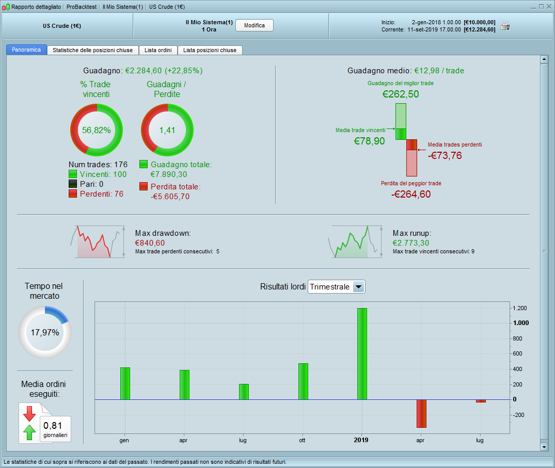Click the Max drawdown mini chart
The image size is (555, 468).
pyautogui.click(x=99, y=241)
